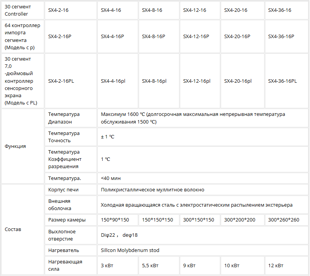Click the Корпус печи label

(64, 189)
